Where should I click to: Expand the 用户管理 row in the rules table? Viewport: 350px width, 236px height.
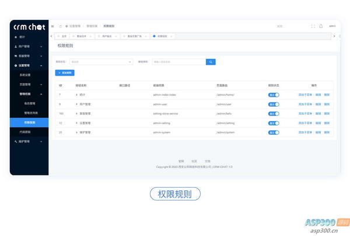(76, 104)
